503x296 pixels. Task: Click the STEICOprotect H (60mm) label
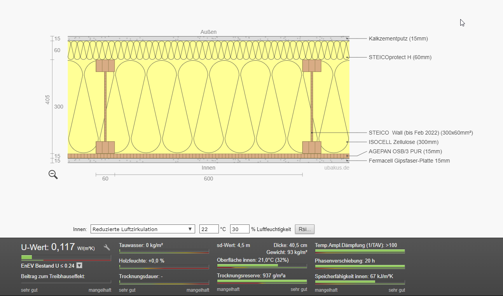coord(400,57)
